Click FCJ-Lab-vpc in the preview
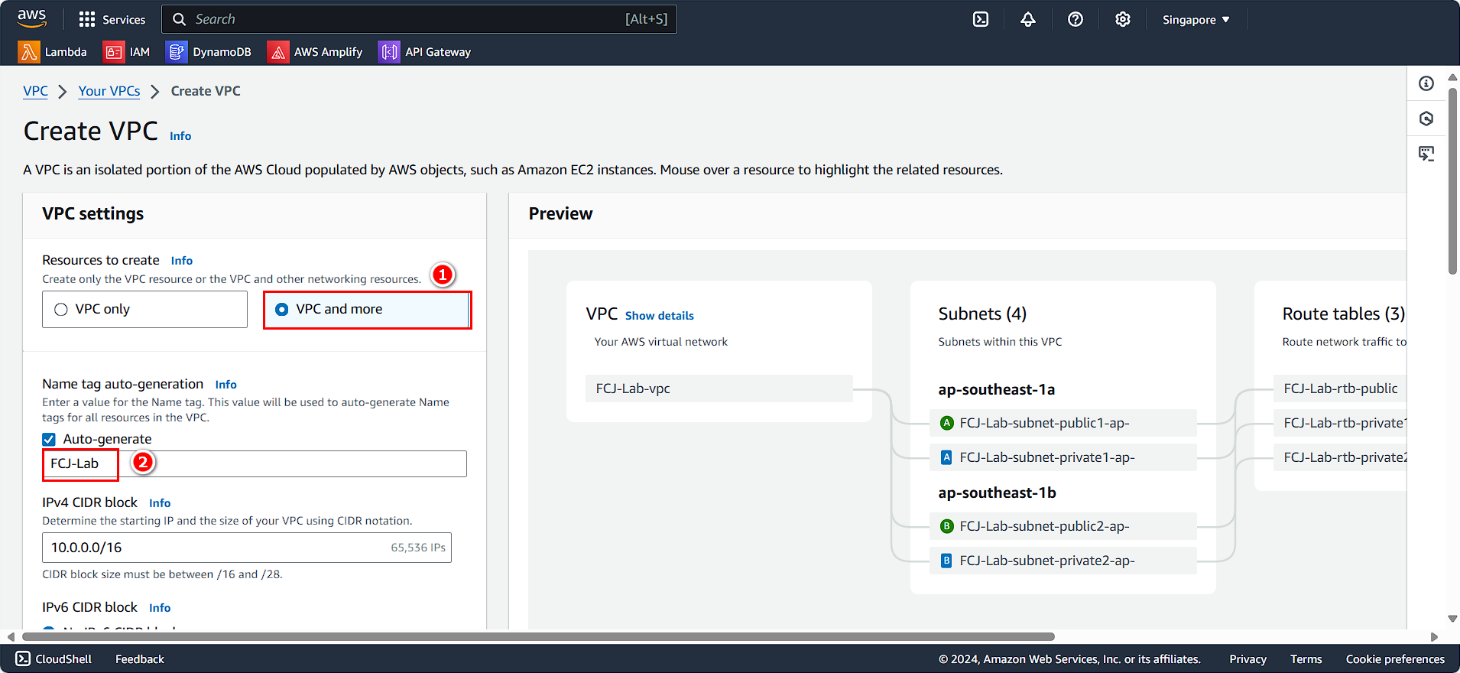Viewport: 1460px width, 673px height. point(719,389)
